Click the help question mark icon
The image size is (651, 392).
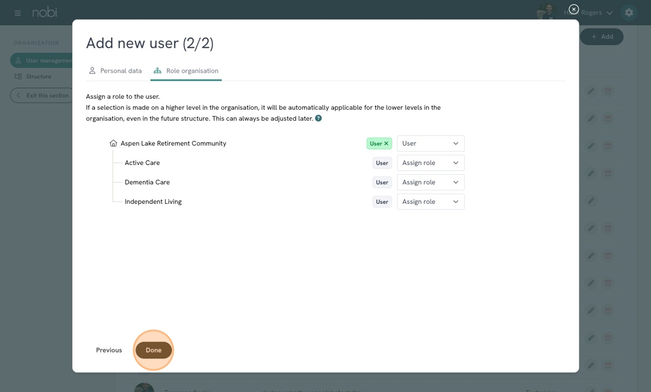(319, 118)
